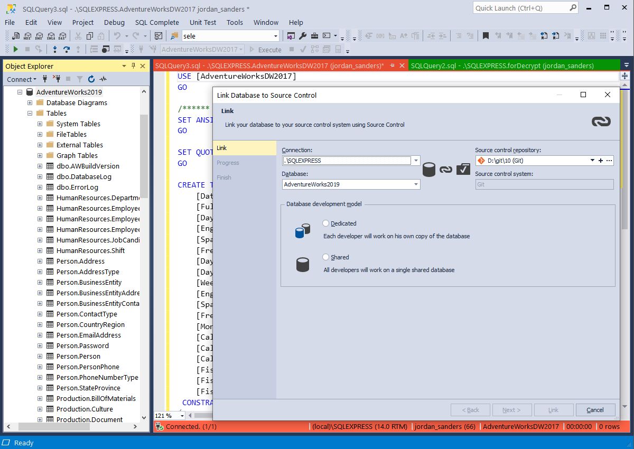Click the Back button in the dialog
Image resolution: width=634 pixels, height=449 pixels.
[470, 409]
